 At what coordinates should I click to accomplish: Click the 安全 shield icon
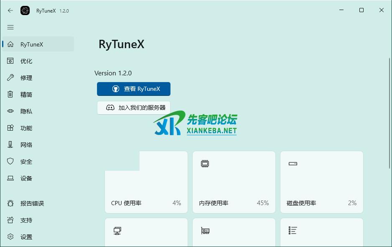coord(10,162)
